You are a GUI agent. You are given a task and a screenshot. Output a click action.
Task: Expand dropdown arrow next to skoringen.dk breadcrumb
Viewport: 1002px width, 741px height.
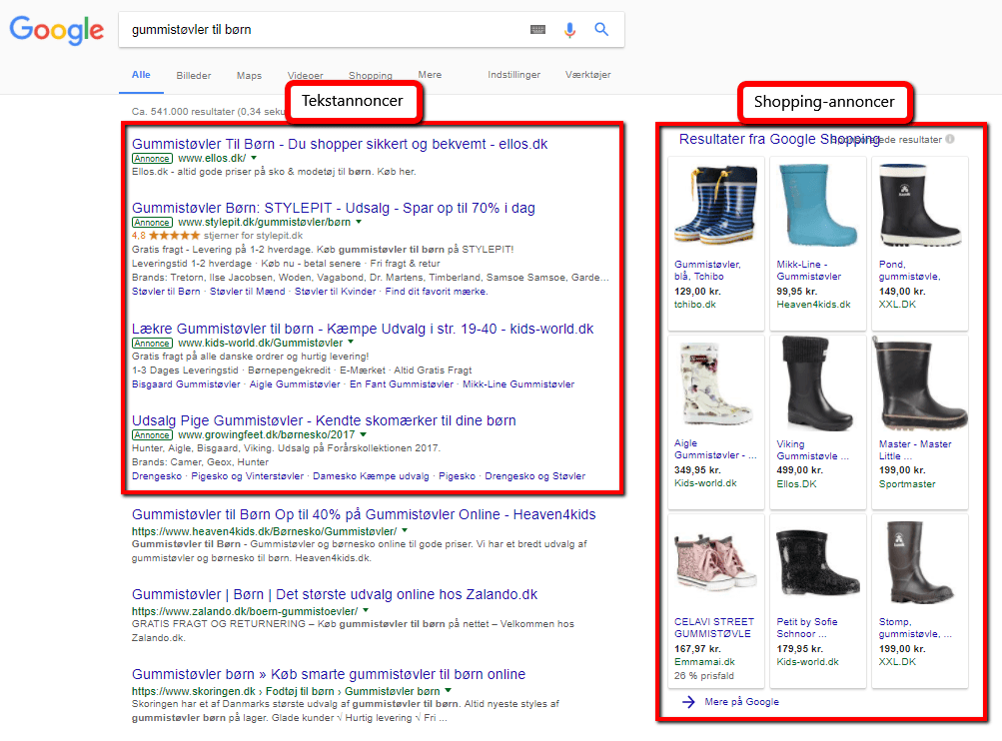click(448, 690)
